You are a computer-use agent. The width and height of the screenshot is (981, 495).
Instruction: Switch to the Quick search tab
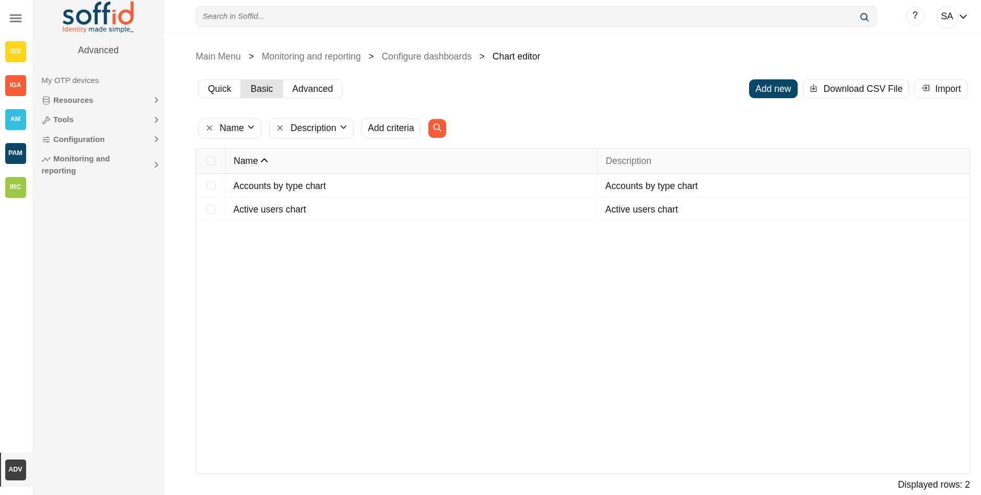(x=219, y=89)
